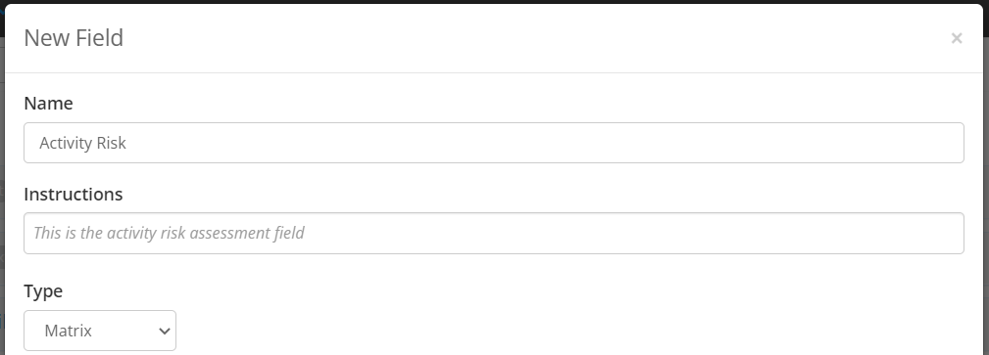989x355 pixels.
Task: Click the Type label above the dropdown
Action: pos(43,291)
